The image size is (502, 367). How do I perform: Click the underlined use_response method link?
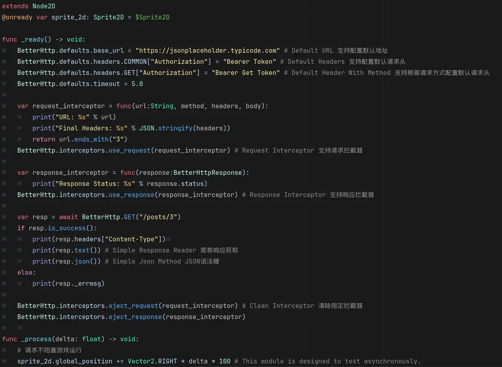pos(131,195)
